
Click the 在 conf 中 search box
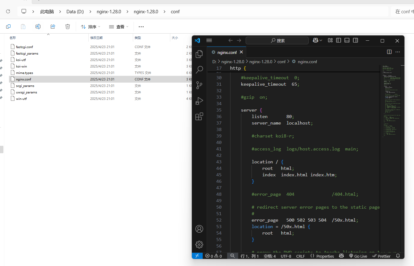tap(403, 12)
